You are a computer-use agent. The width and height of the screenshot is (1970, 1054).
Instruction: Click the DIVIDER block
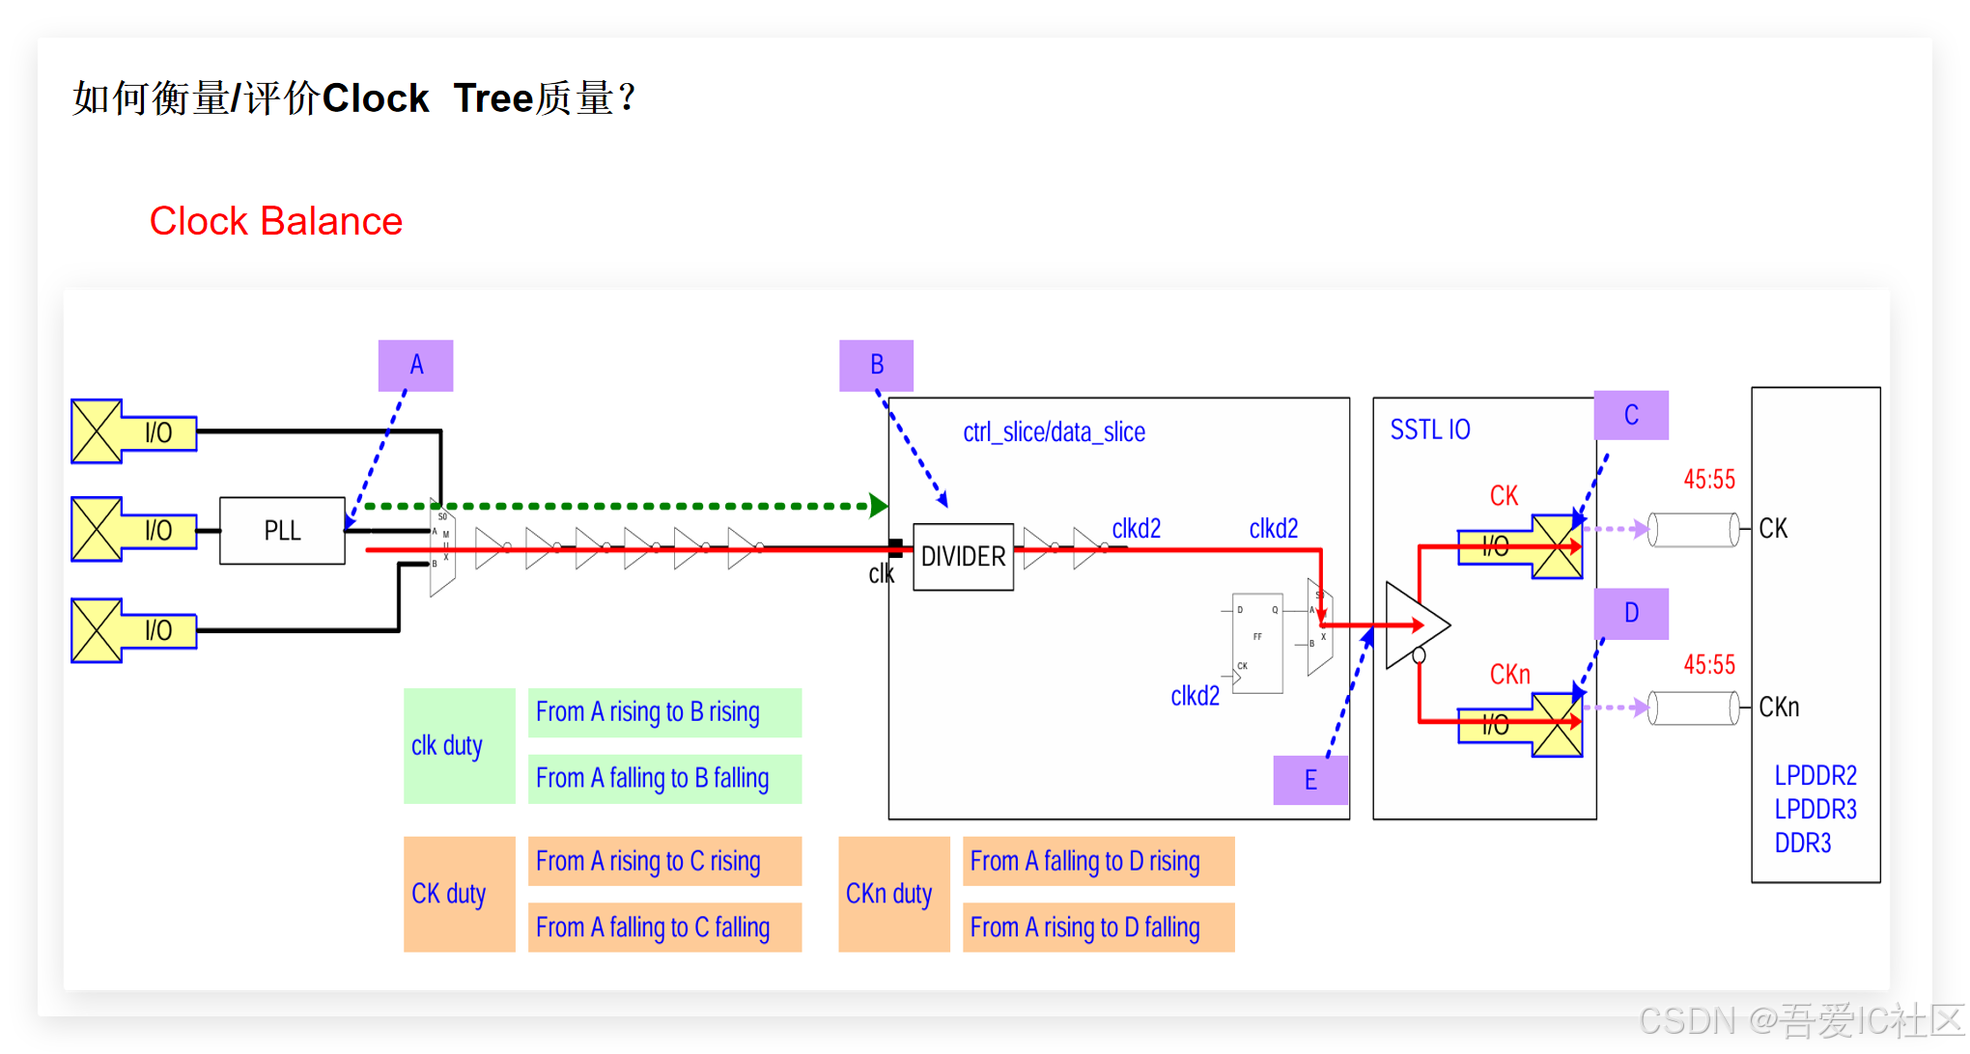tap(963, 557)
